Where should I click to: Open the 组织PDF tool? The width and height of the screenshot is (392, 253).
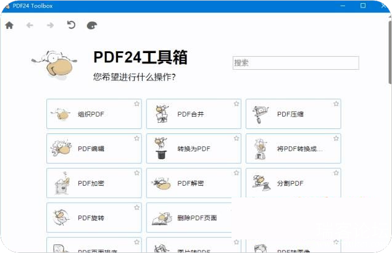[94, 114]
